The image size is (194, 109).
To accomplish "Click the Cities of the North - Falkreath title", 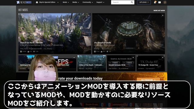I will [31, 43].
